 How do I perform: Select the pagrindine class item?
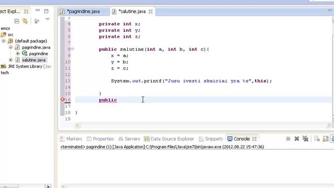click(x=38, y=54)
